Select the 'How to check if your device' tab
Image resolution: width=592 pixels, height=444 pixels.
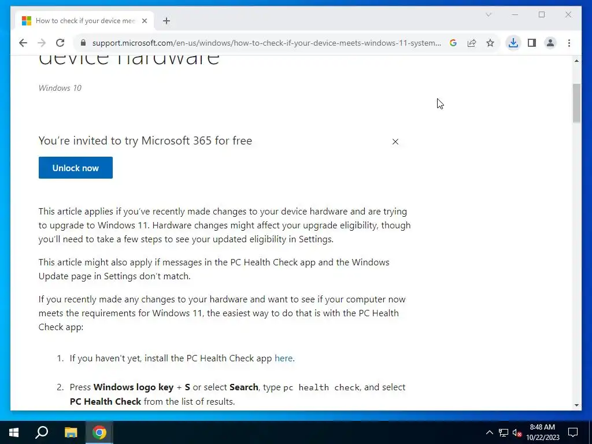tap(84, 21)
